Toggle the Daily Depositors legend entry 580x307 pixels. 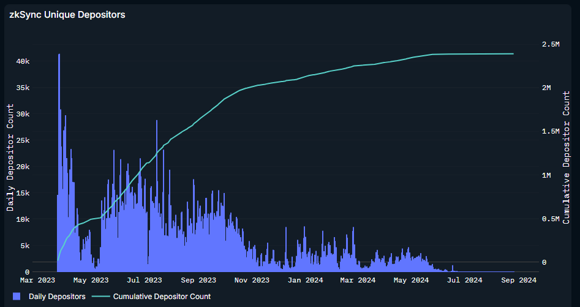click(x=49, y=297)
